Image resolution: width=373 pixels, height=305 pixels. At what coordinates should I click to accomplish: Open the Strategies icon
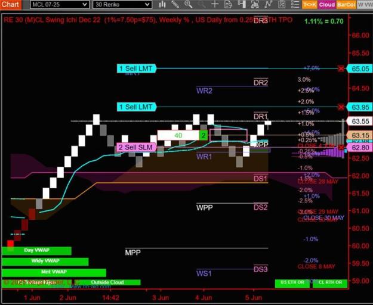click(282, 5)
